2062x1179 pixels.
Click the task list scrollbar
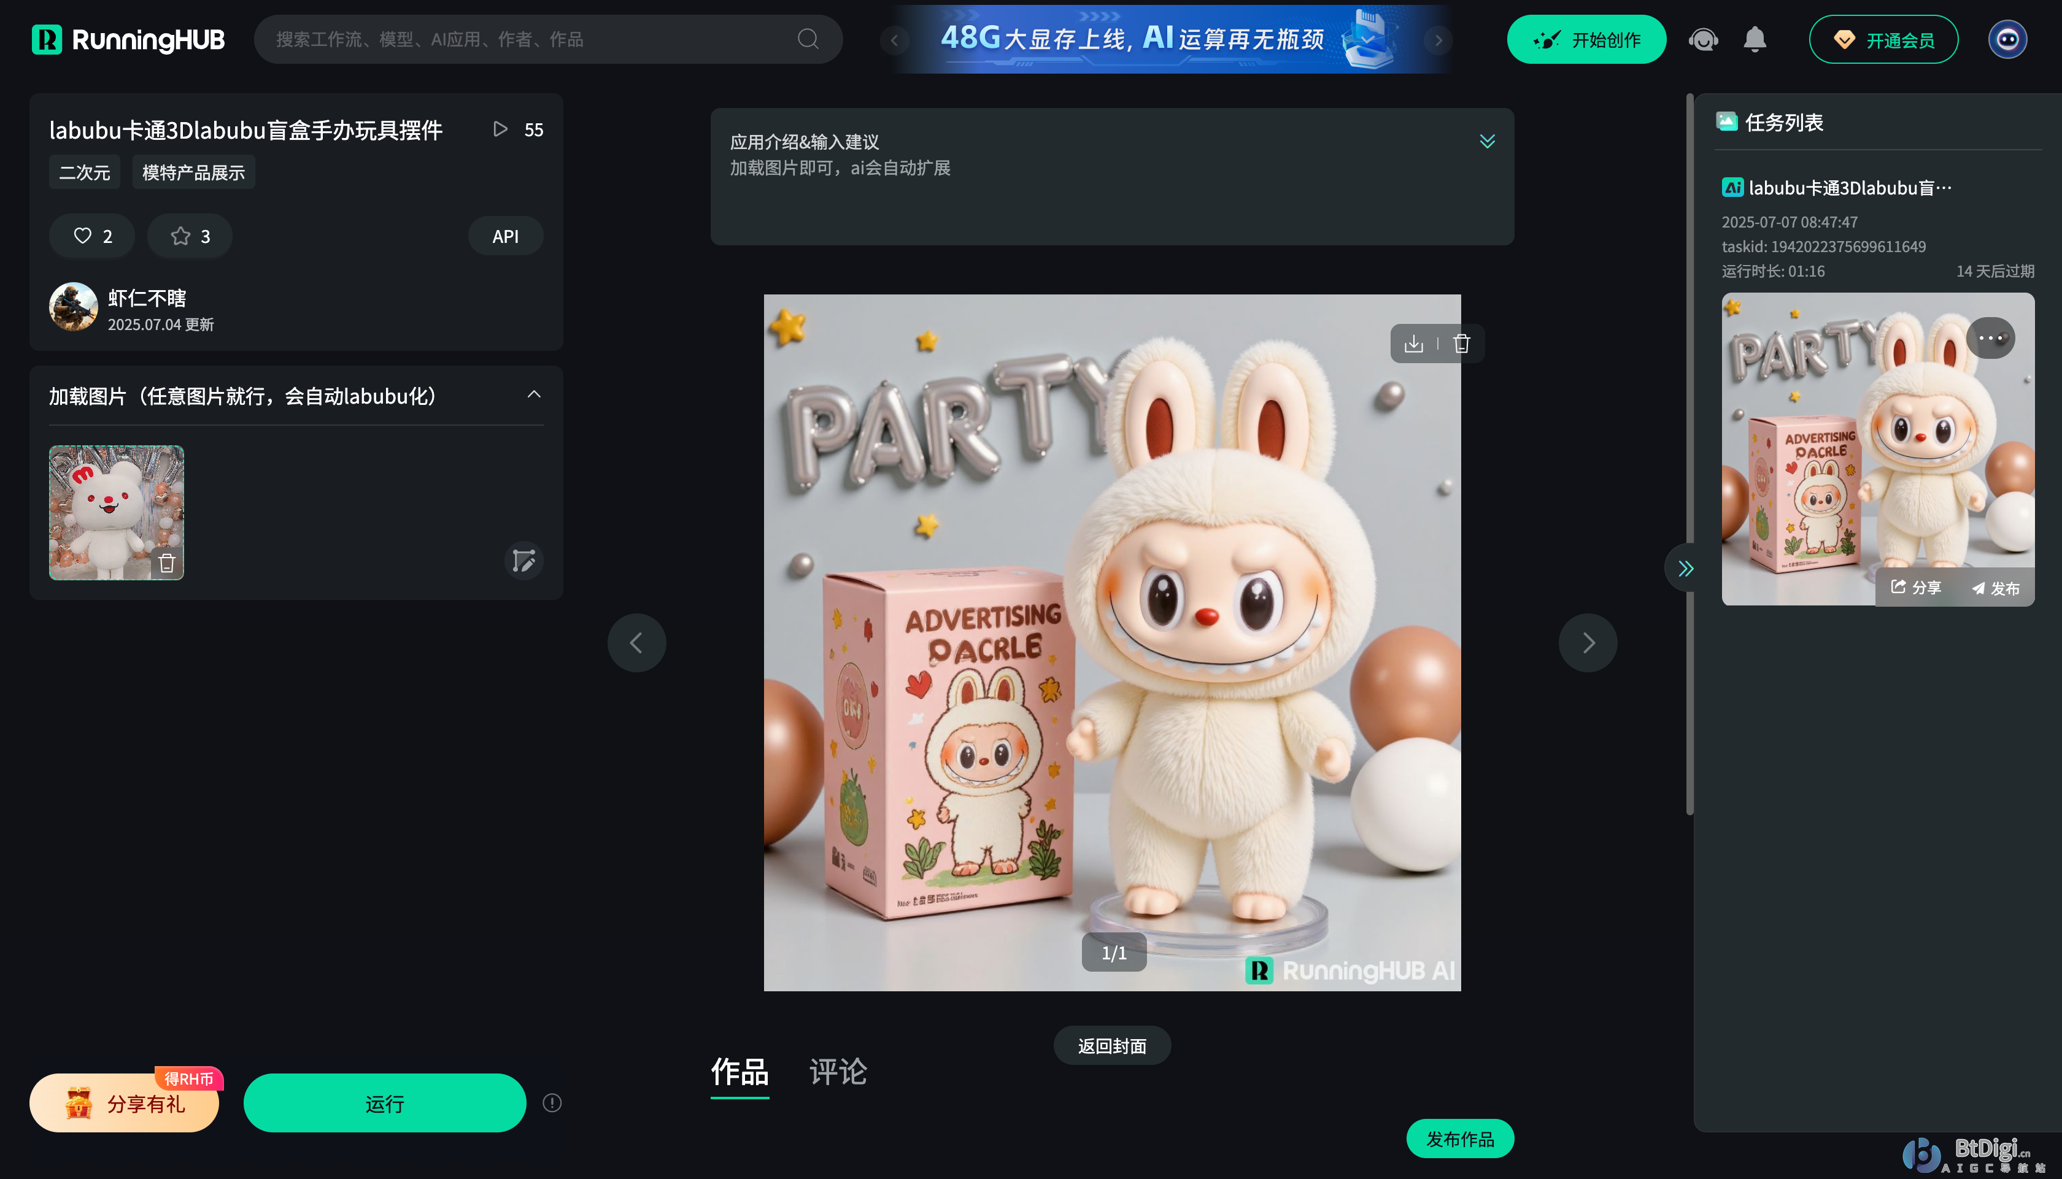[x=1690, y=455]
